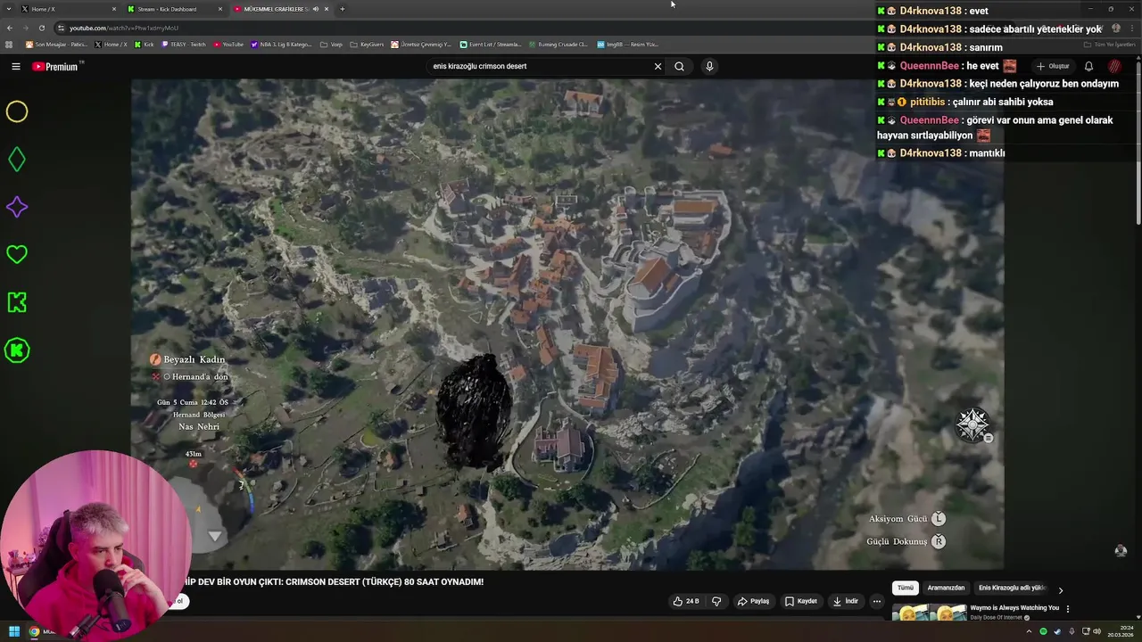1142x642 pixels.
Task: Click the green diamond overlay icon
Action: 17,160
